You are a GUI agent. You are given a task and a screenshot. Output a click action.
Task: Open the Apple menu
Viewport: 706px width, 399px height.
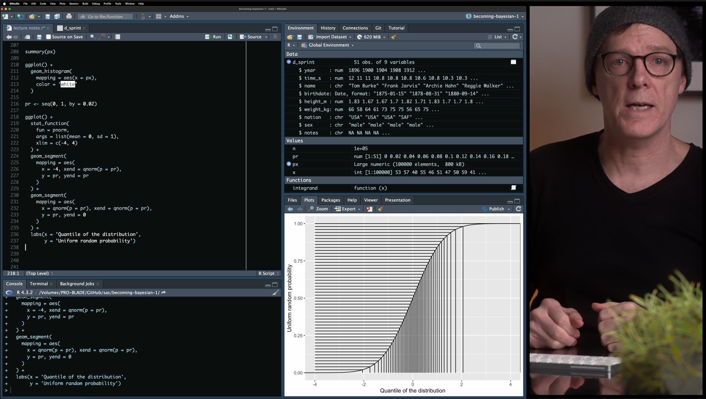[4, 4]
